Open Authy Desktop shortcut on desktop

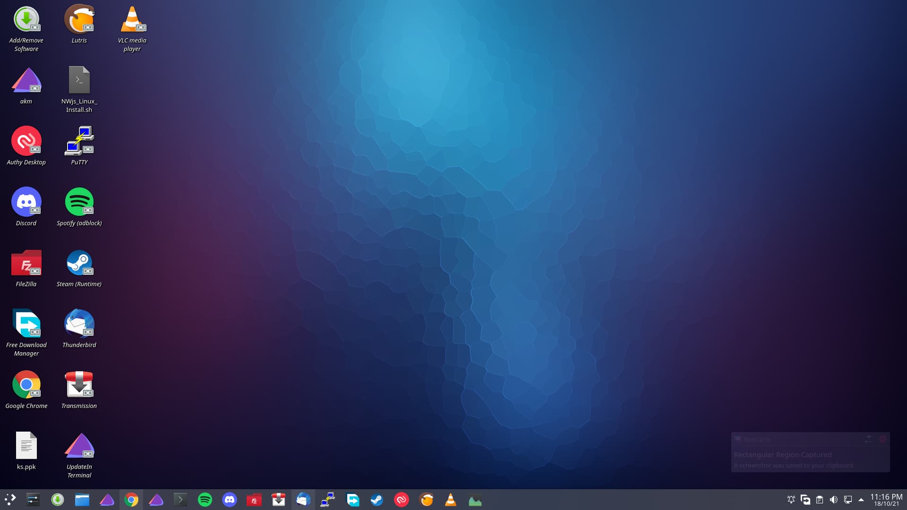click(x=26, y=145)
